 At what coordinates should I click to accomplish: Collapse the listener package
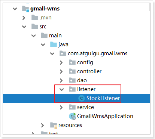click(x=61, y=89)
